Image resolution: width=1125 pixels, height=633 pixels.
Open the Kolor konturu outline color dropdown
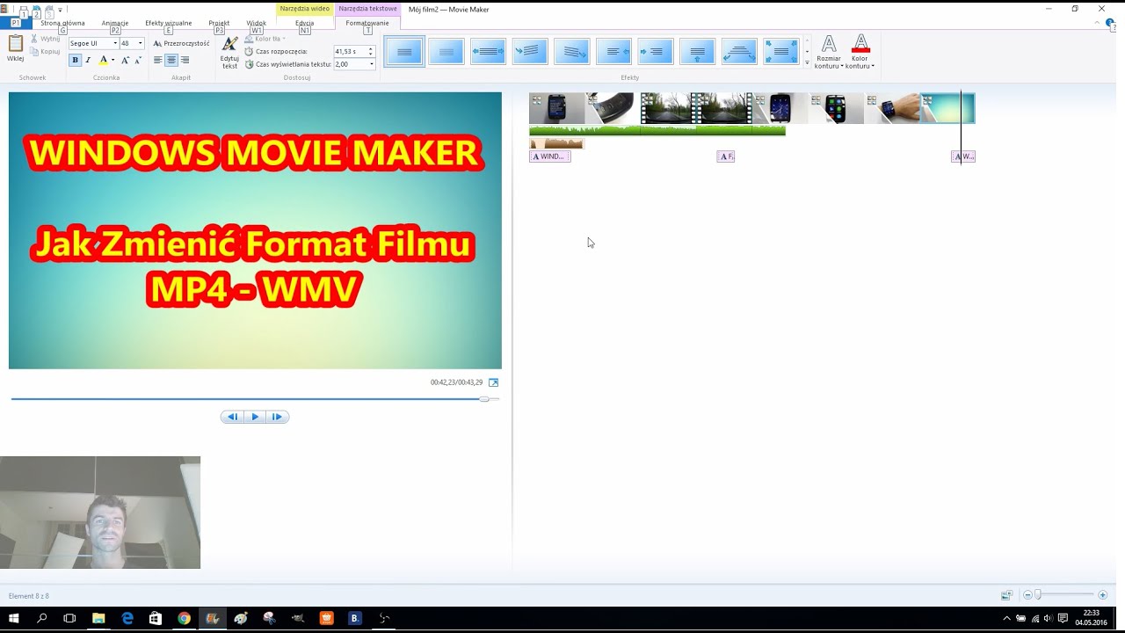click(x=861, y=53)
